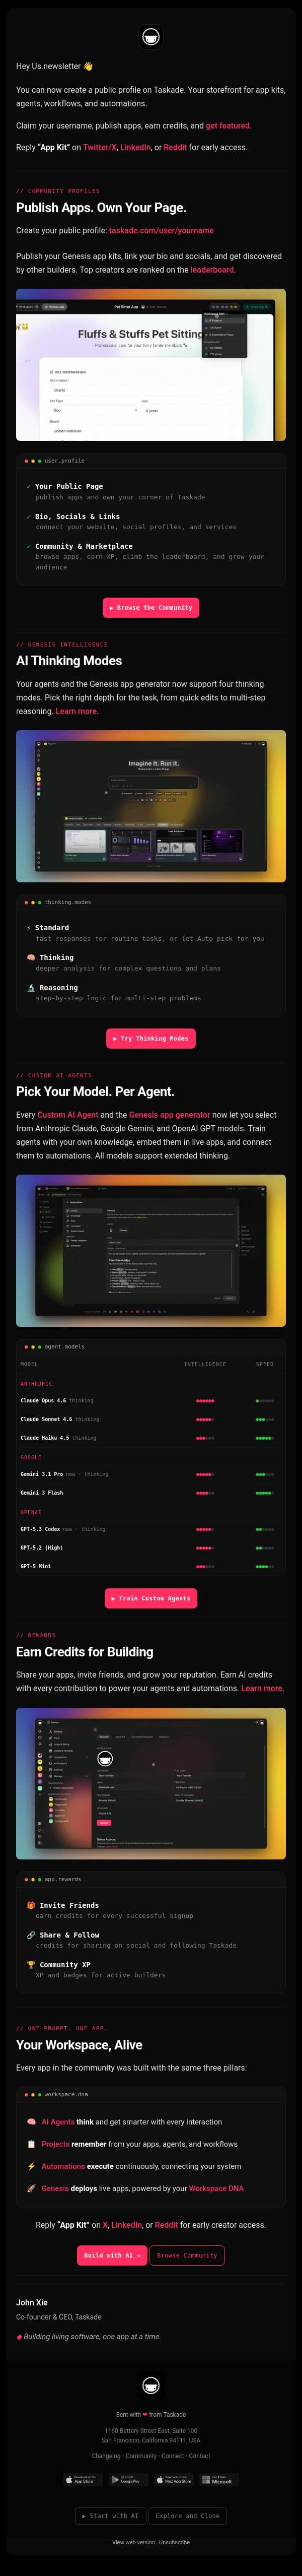Open the leaderboard link
Screen dimensions: 302x2576
[212, 269]
